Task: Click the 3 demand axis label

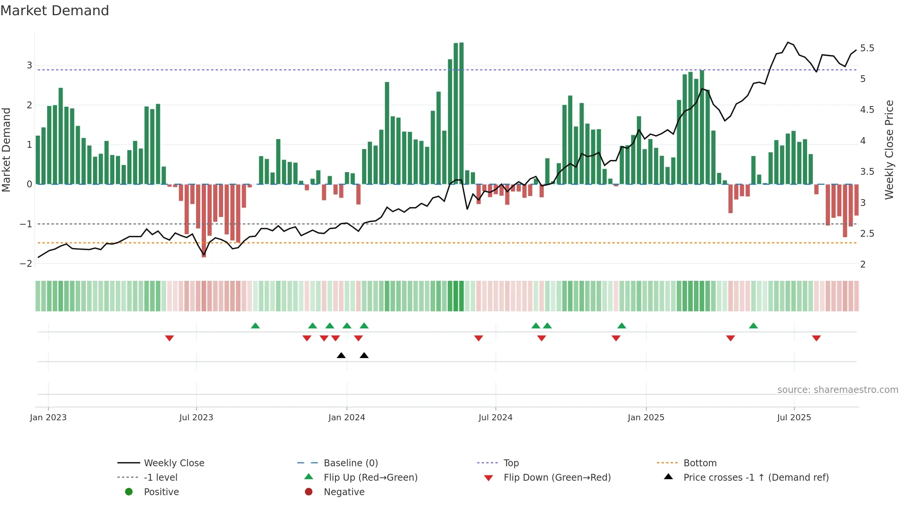Action: (x=29, y=65)
